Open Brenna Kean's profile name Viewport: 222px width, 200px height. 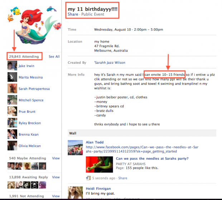point(28,135)
